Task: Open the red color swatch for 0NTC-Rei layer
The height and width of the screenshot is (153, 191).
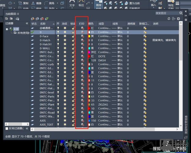Action: pyautogui.click(x=89, y=108)
